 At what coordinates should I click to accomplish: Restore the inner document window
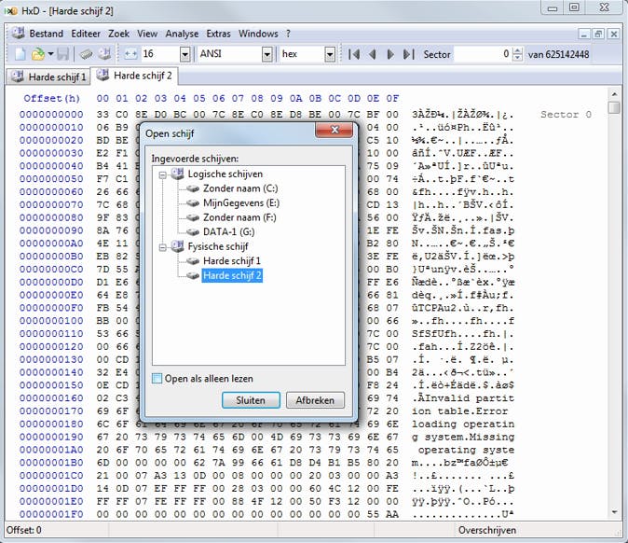pos(598,34)
